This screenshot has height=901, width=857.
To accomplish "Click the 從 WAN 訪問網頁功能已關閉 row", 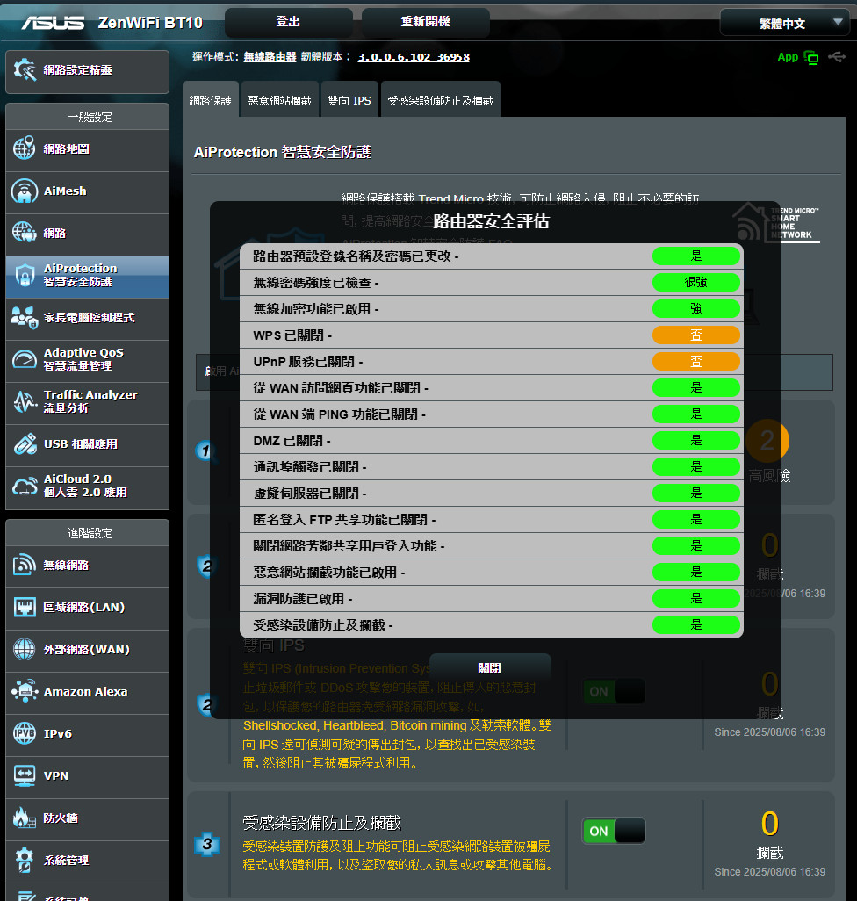I will 492,388.
